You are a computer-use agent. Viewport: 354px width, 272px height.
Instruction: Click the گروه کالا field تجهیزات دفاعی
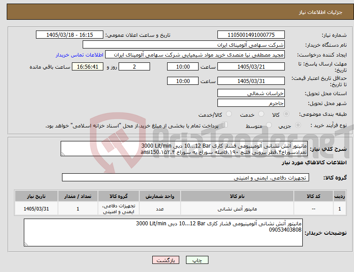(x=186, y=177)
